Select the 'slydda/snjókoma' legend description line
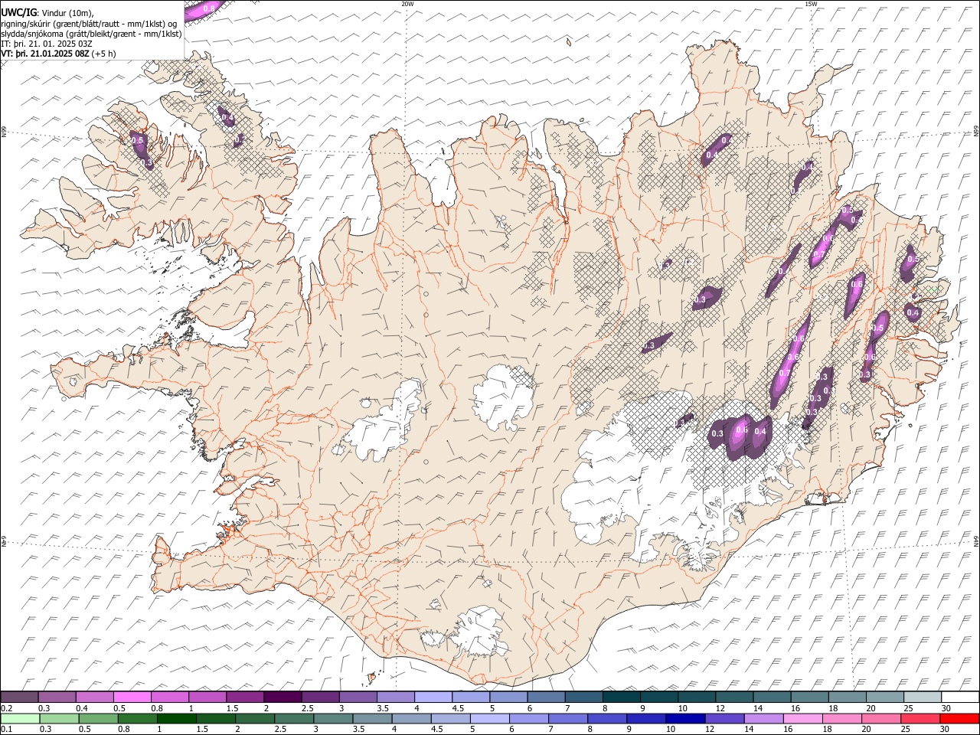This screenshot has width=980, height=735. [x=91, y=34]
